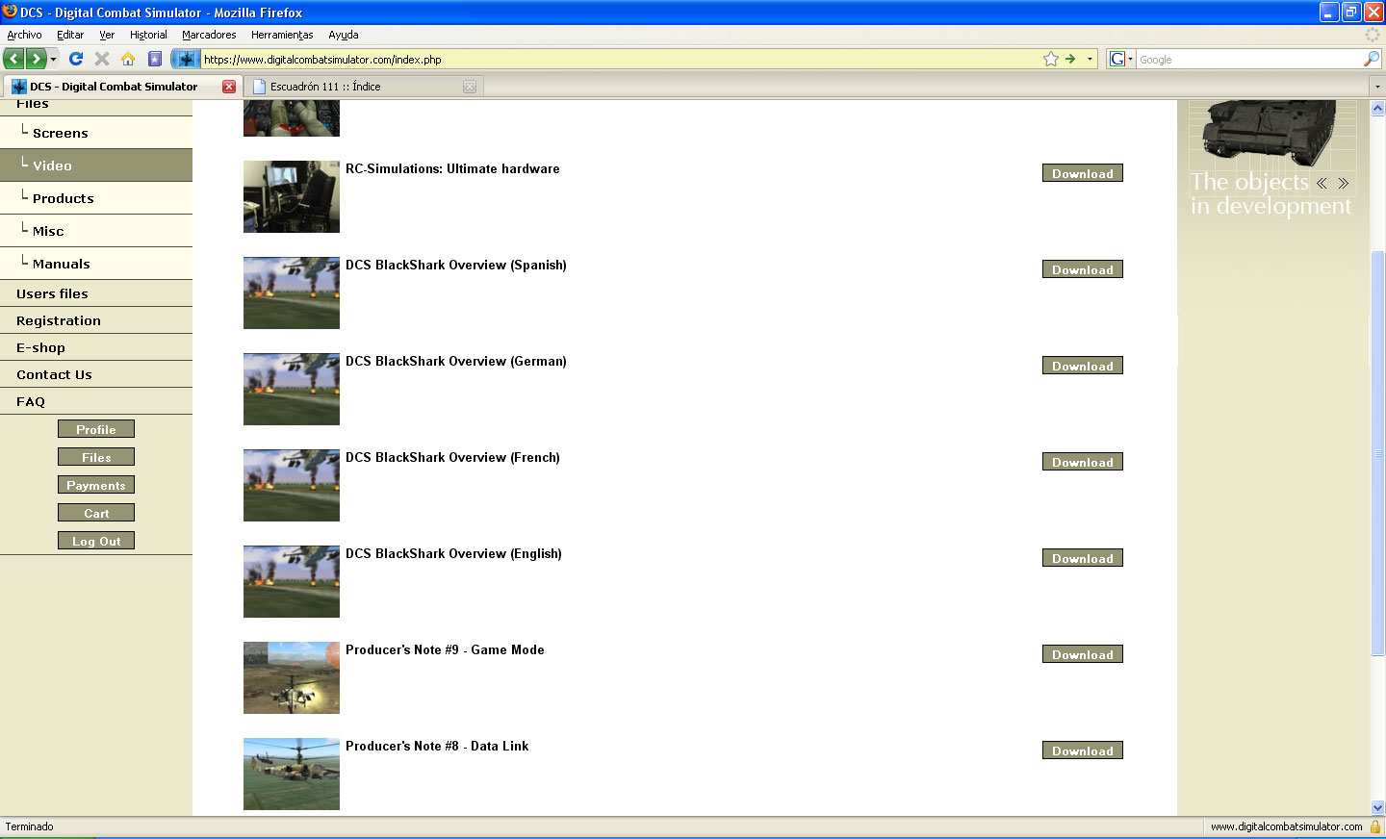This screenshot has width=1386, height=839.
Task: Open the Contact Us link
Action: coord(54,374)
